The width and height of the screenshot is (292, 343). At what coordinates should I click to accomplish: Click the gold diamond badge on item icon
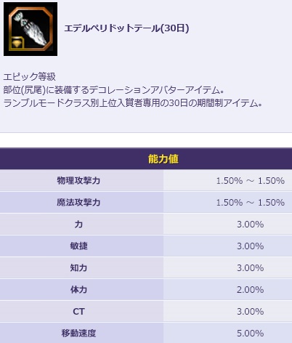pyautogui.click(x=17, y=44)
